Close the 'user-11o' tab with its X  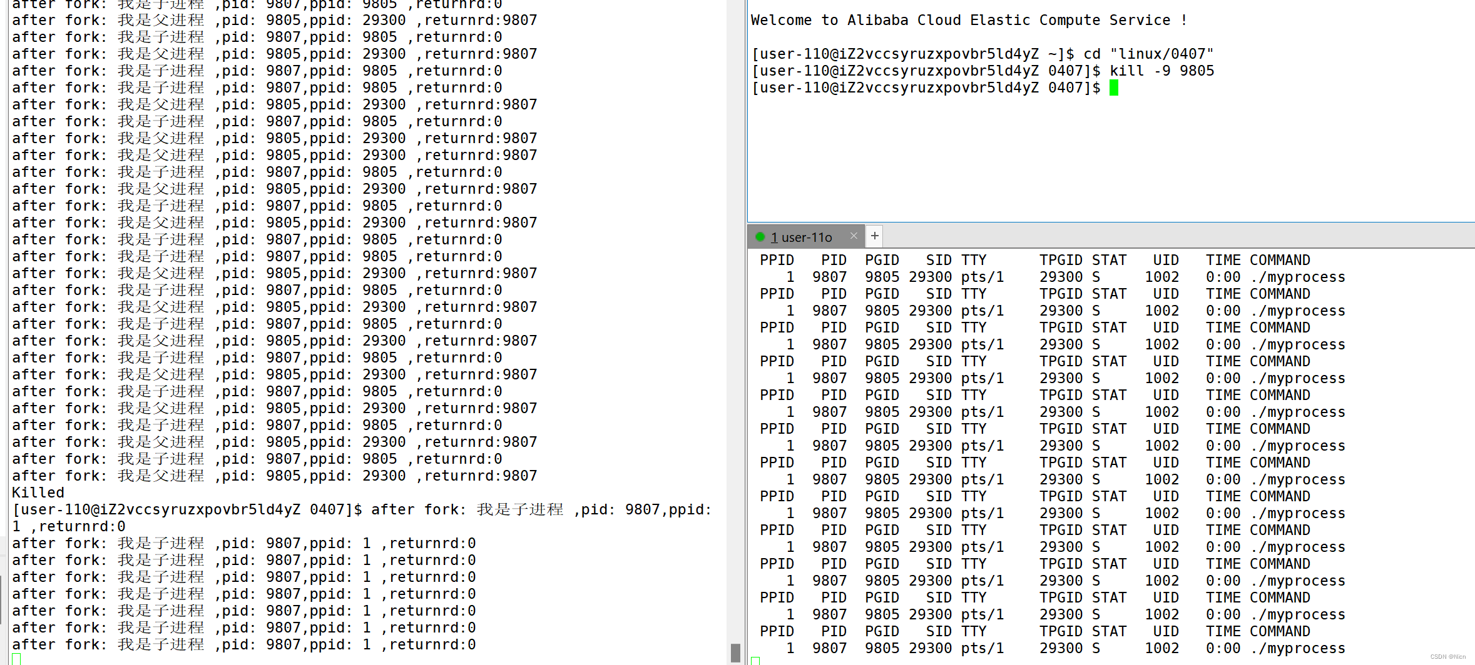coord(854,236)
